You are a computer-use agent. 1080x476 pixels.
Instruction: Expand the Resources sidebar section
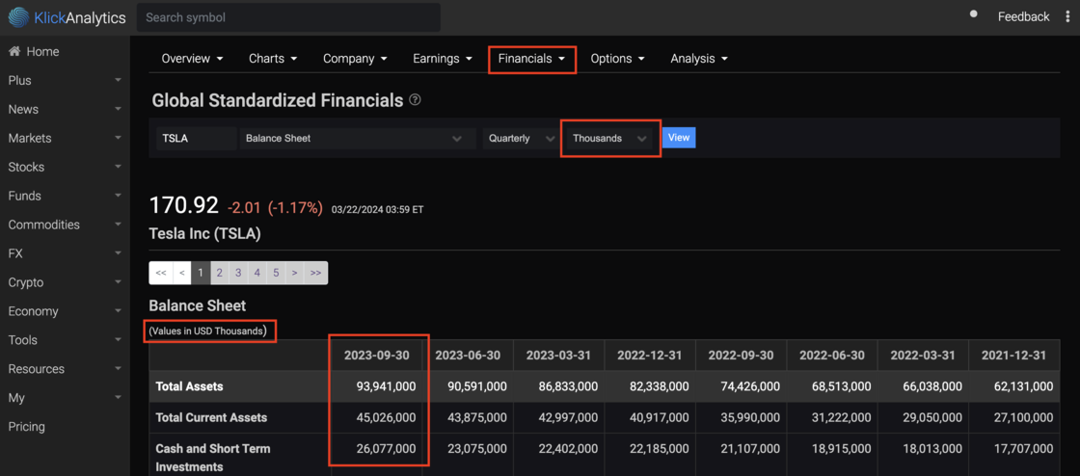(x=65, y=369)
